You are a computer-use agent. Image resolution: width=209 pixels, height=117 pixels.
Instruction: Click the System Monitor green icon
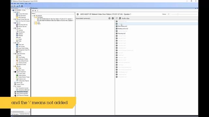tap(17, 75)
